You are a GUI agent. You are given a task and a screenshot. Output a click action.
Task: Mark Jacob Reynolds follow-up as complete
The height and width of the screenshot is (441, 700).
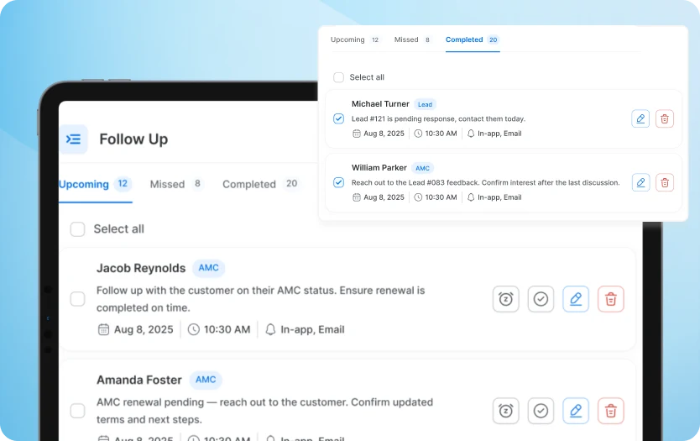pyautogui.click(x=541, y=299)
